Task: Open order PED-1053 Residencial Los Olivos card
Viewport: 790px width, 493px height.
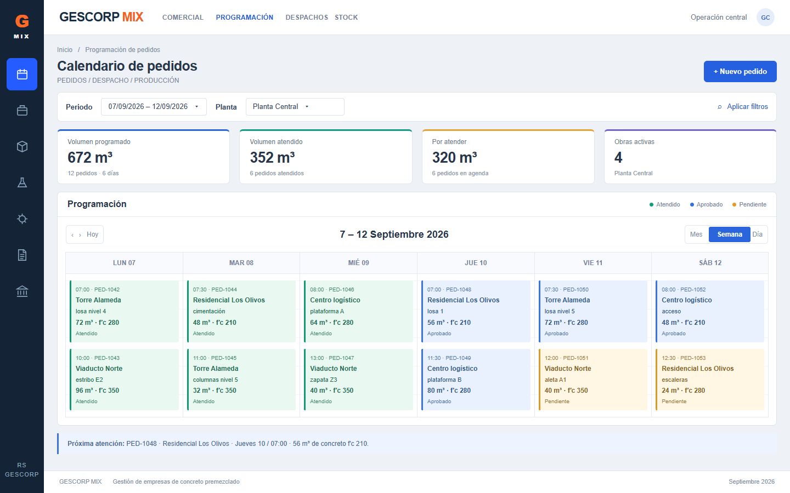Action: pos(710,380)
